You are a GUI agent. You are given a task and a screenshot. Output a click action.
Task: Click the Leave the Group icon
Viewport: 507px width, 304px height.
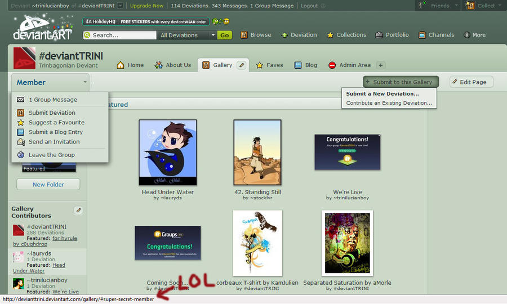click(x=21, y=155)
